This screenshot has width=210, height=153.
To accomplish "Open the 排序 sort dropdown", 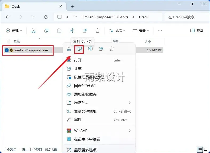I will point(117,31).
